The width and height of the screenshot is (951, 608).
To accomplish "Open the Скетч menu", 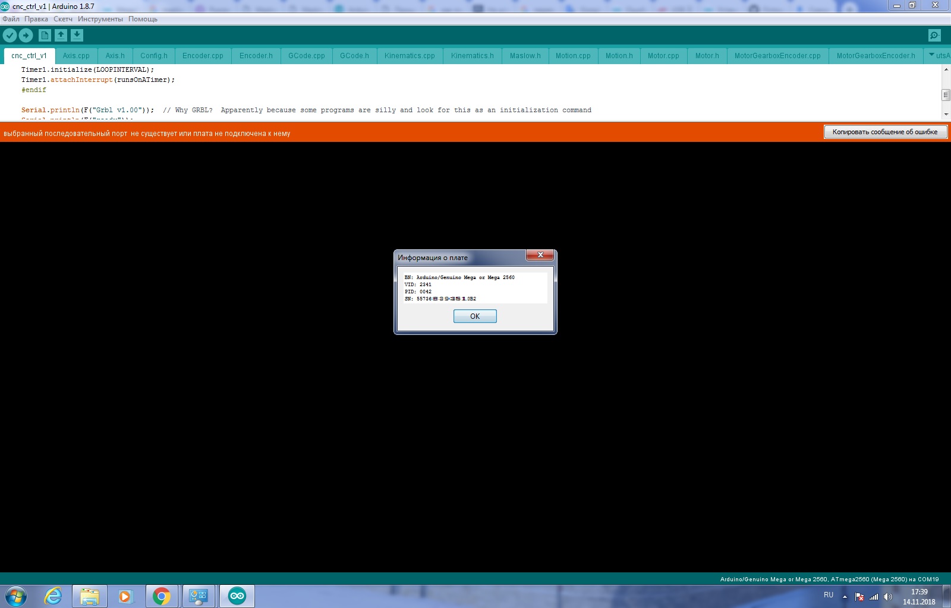I will pyautogui.click(x=63, y=19).
